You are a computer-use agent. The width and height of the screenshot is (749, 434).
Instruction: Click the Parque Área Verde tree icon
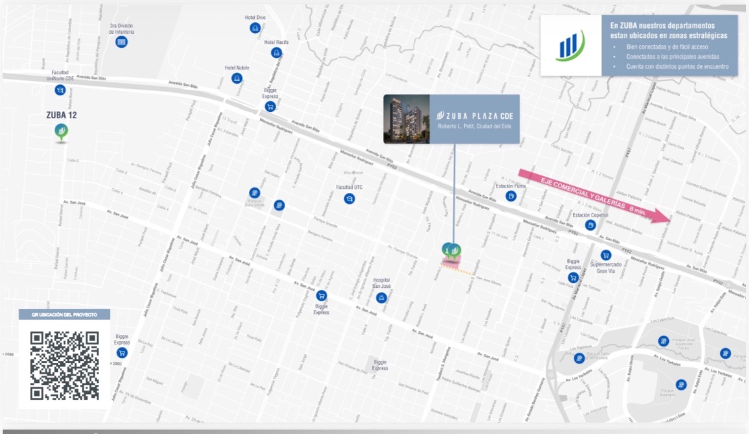pyautogui.click(x=255, y=193)
